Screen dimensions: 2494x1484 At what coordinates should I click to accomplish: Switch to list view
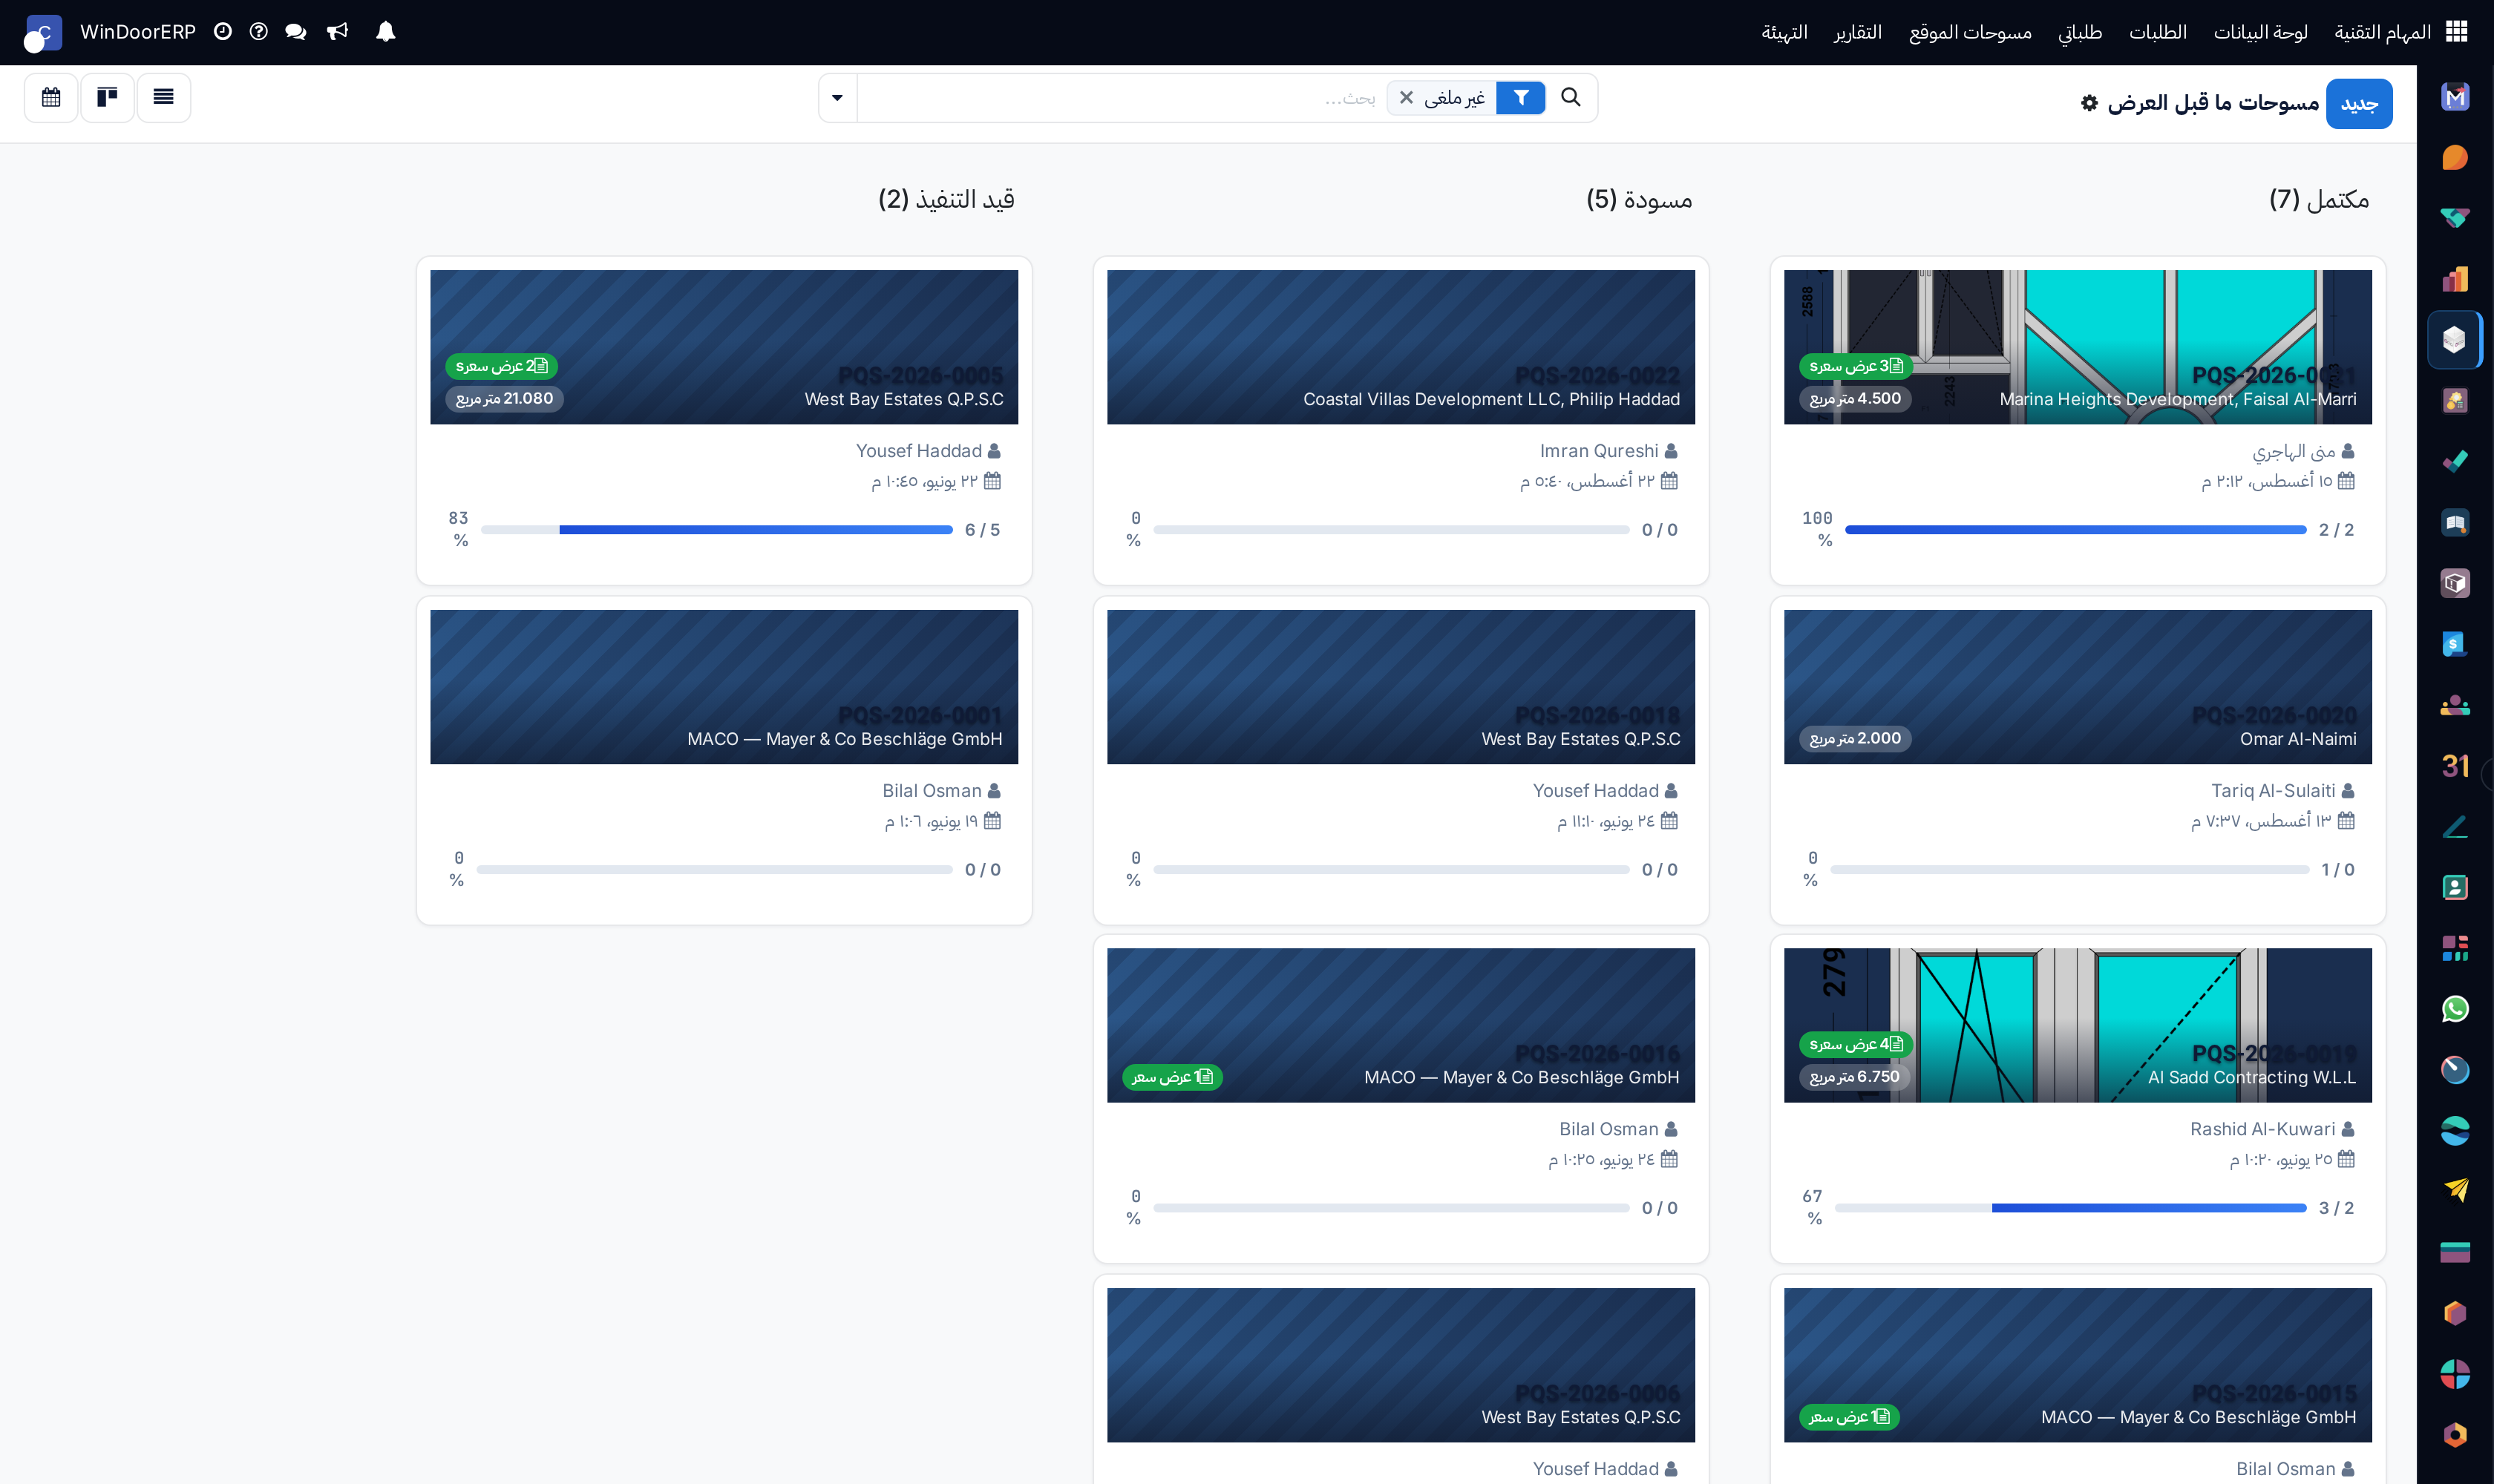click(163, 97)
